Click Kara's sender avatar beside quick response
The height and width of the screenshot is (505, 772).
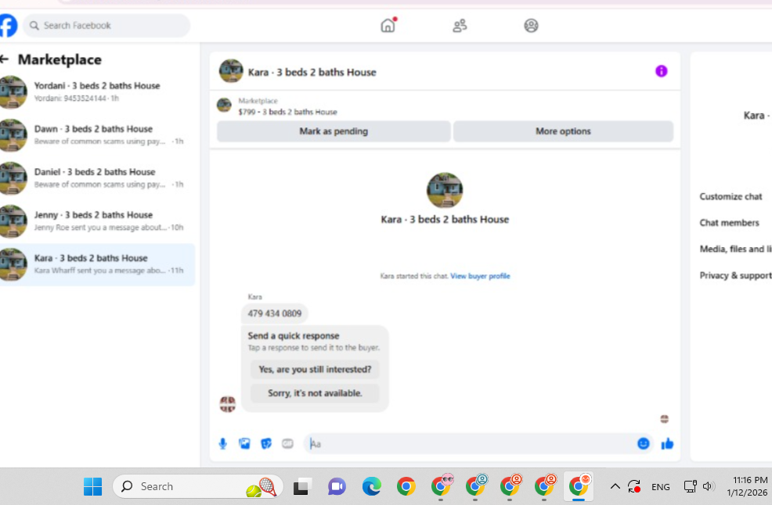pos(227,404)
